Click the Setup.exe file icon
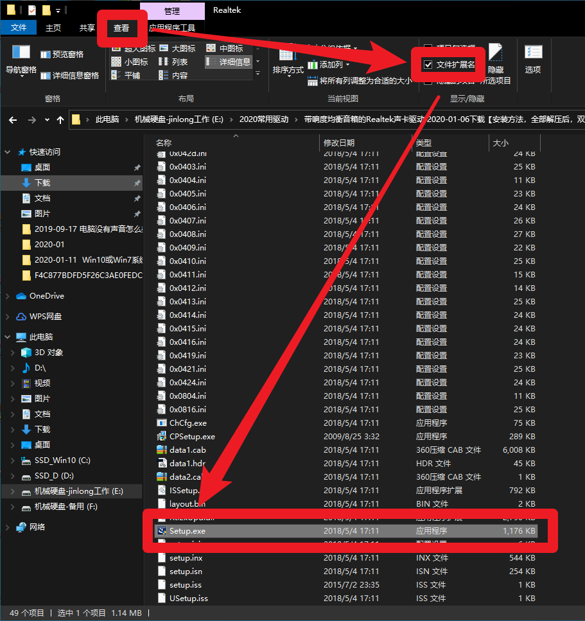Screen dimensions: 585x621 click(x=162, y=531)
